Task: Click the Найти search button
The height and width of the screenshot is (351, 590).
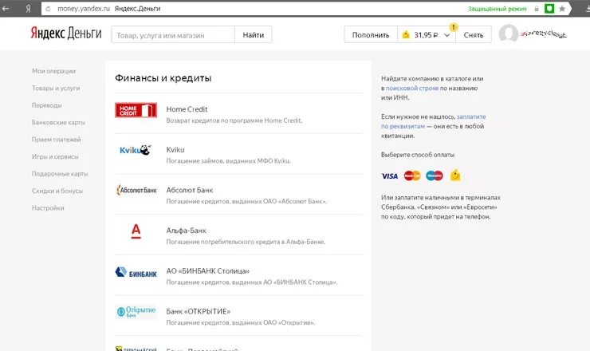Action: [x=254, y=34]
